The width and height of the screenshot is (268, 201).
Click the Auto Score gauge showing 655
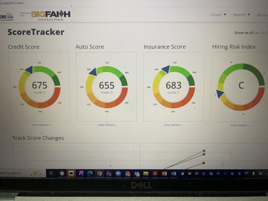(106, 87)
